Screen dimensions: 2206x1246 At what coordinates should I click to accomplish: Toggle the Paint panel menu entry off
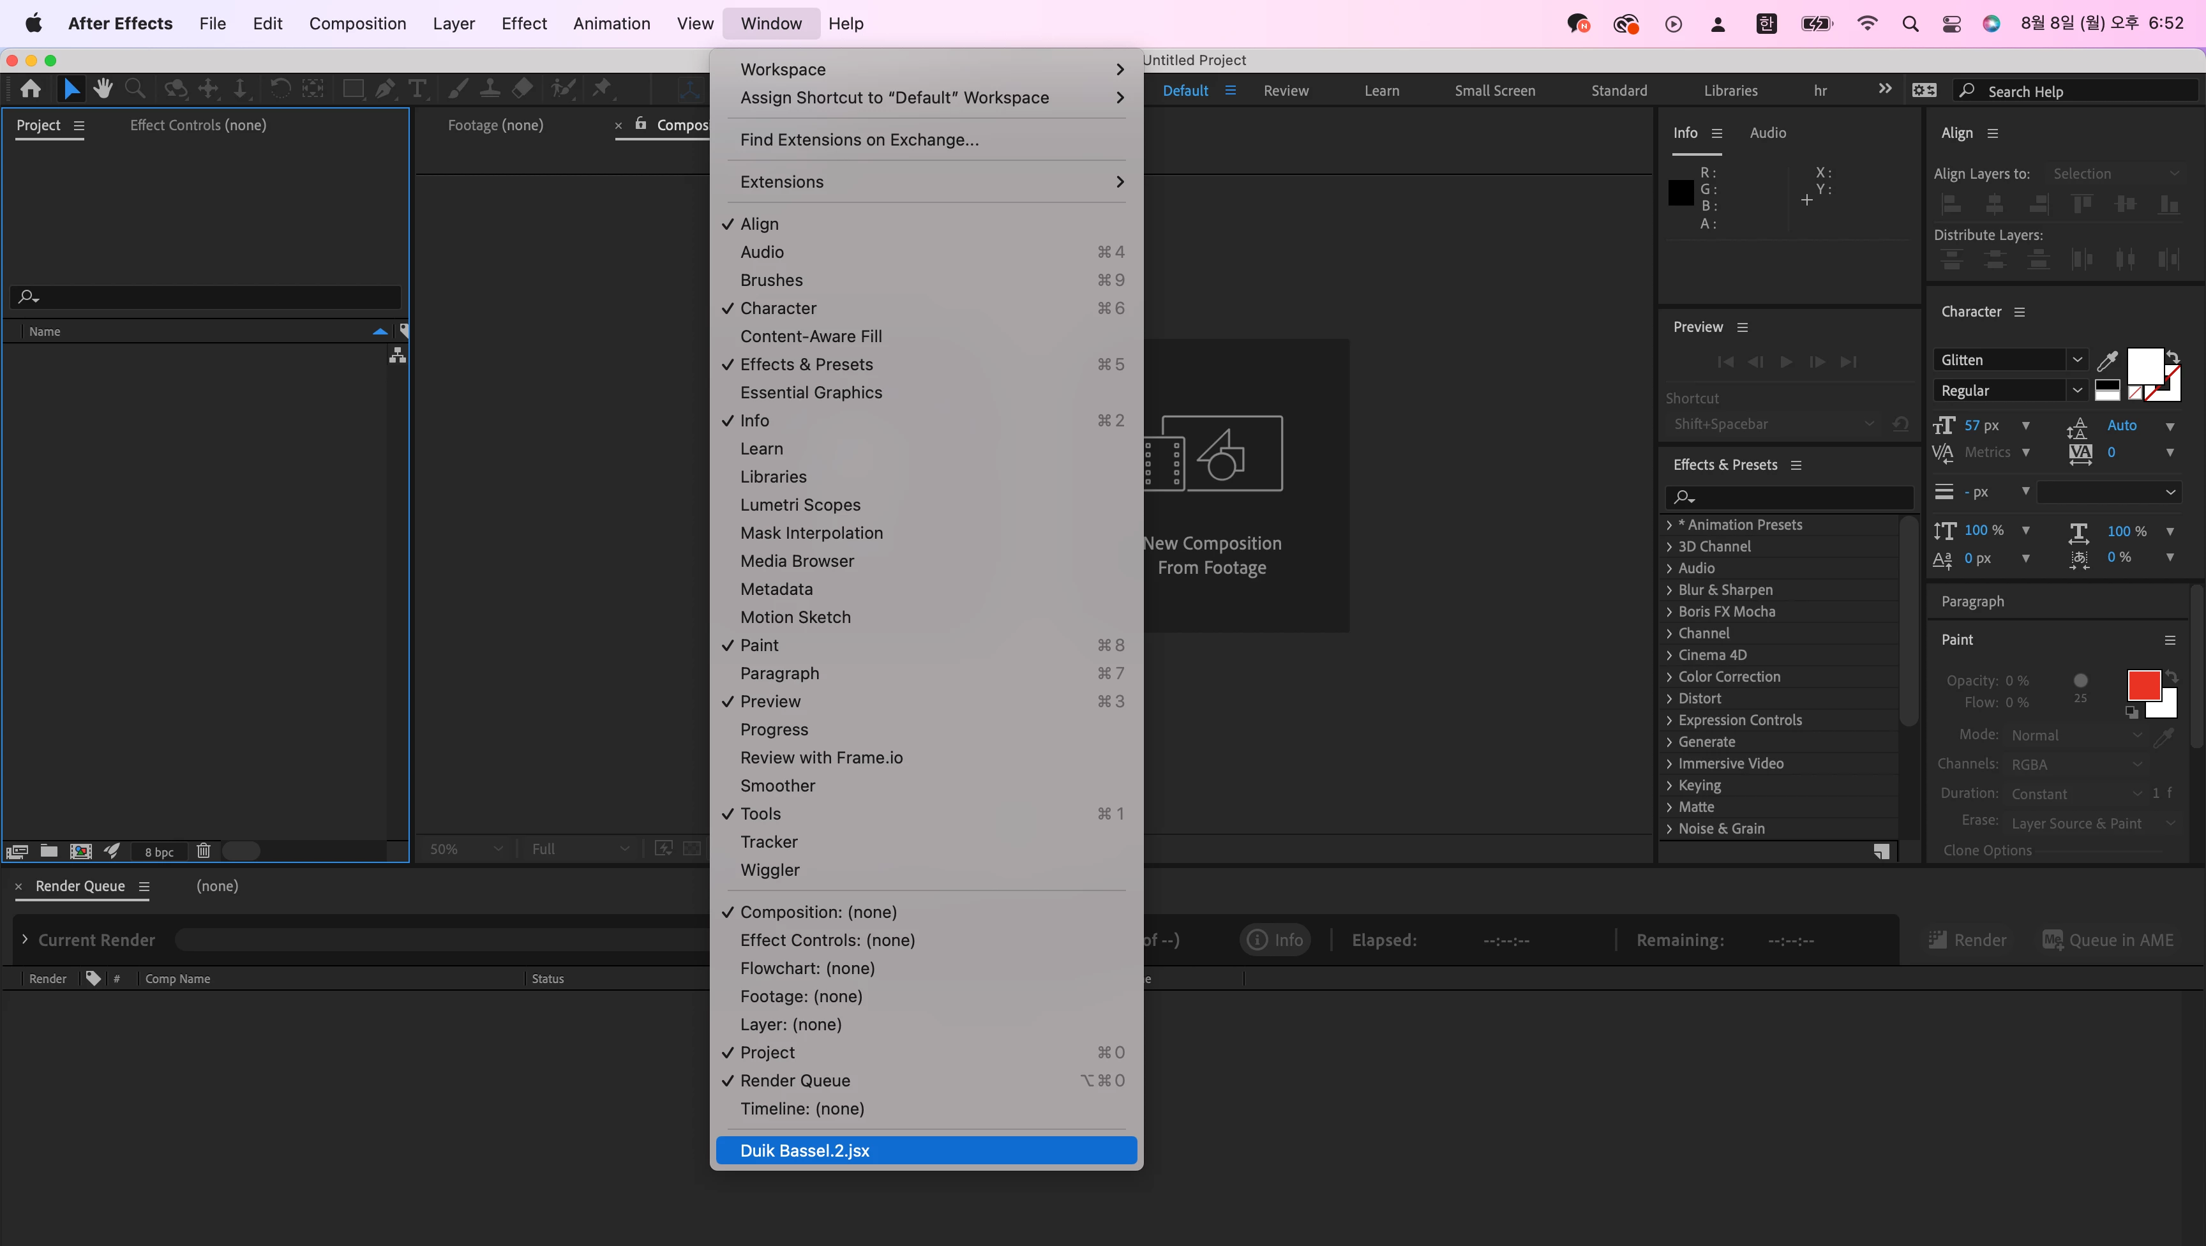[x=760, y=645]
